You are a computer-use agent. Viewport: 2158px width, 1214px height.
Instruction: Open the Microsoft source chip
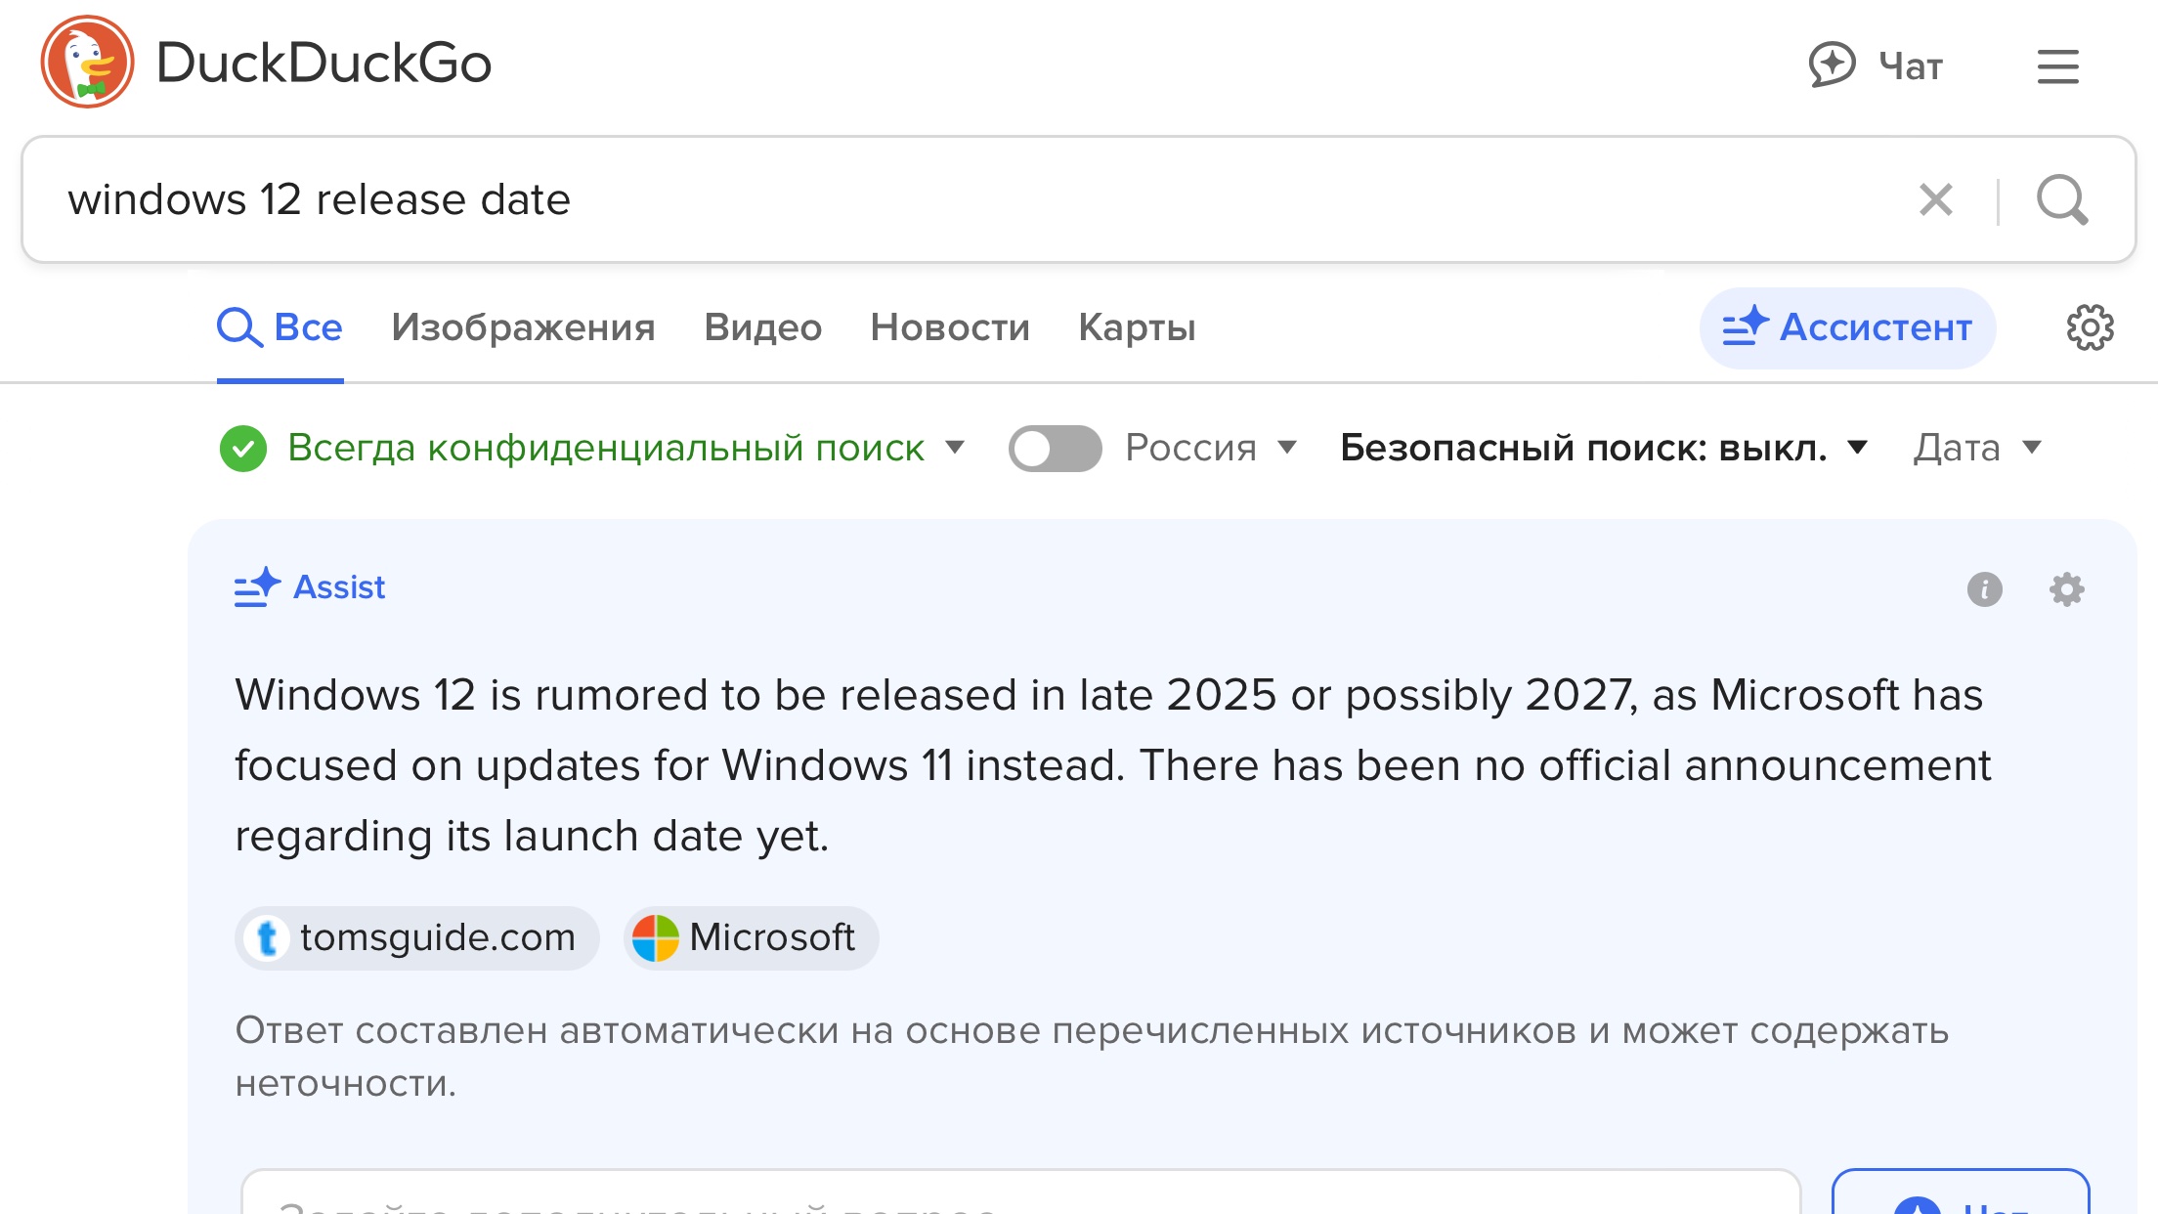751,937
